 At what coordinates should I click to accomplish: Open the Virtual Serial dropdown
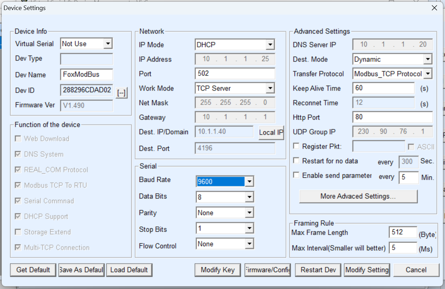coord(108,44)
